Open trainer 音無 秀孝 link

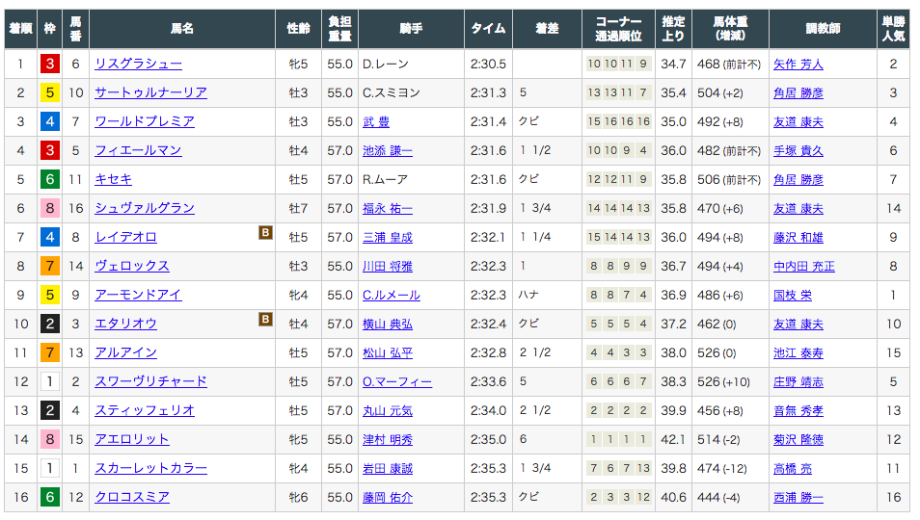798,410
